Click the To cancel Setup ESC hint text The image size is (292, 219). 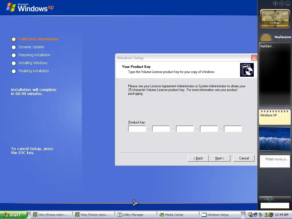(32, 151)
